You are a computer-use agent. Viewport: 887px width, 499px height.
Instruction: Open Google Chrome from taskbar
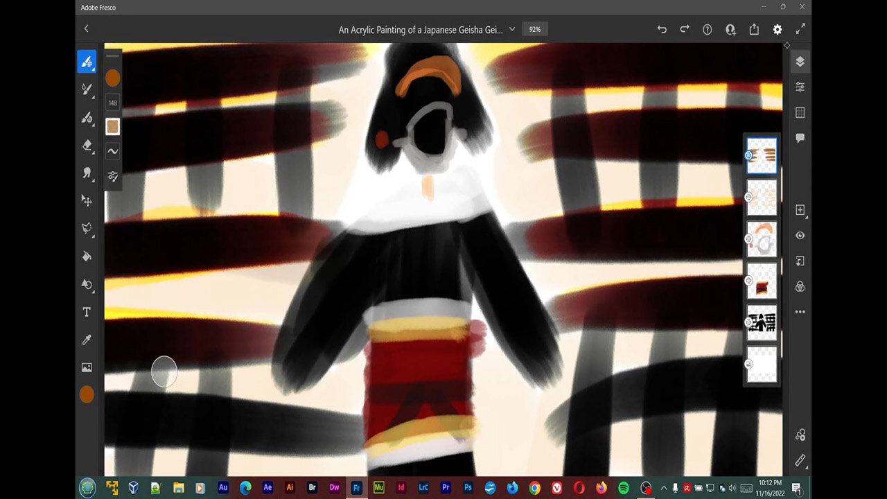534,488
